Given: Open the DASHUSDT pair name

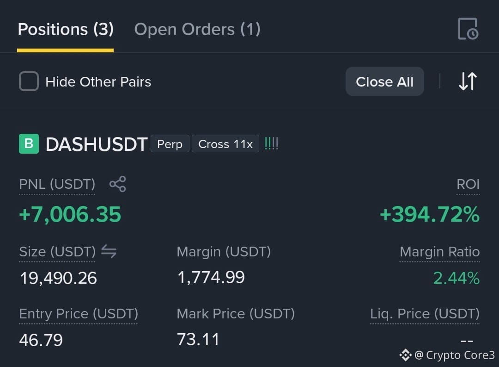Looking at the screenshot, I should (x=97, y=144).
